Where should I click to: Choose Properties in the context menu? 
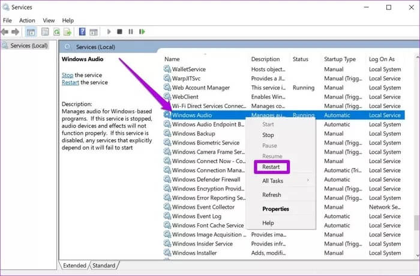coord(275,209)
